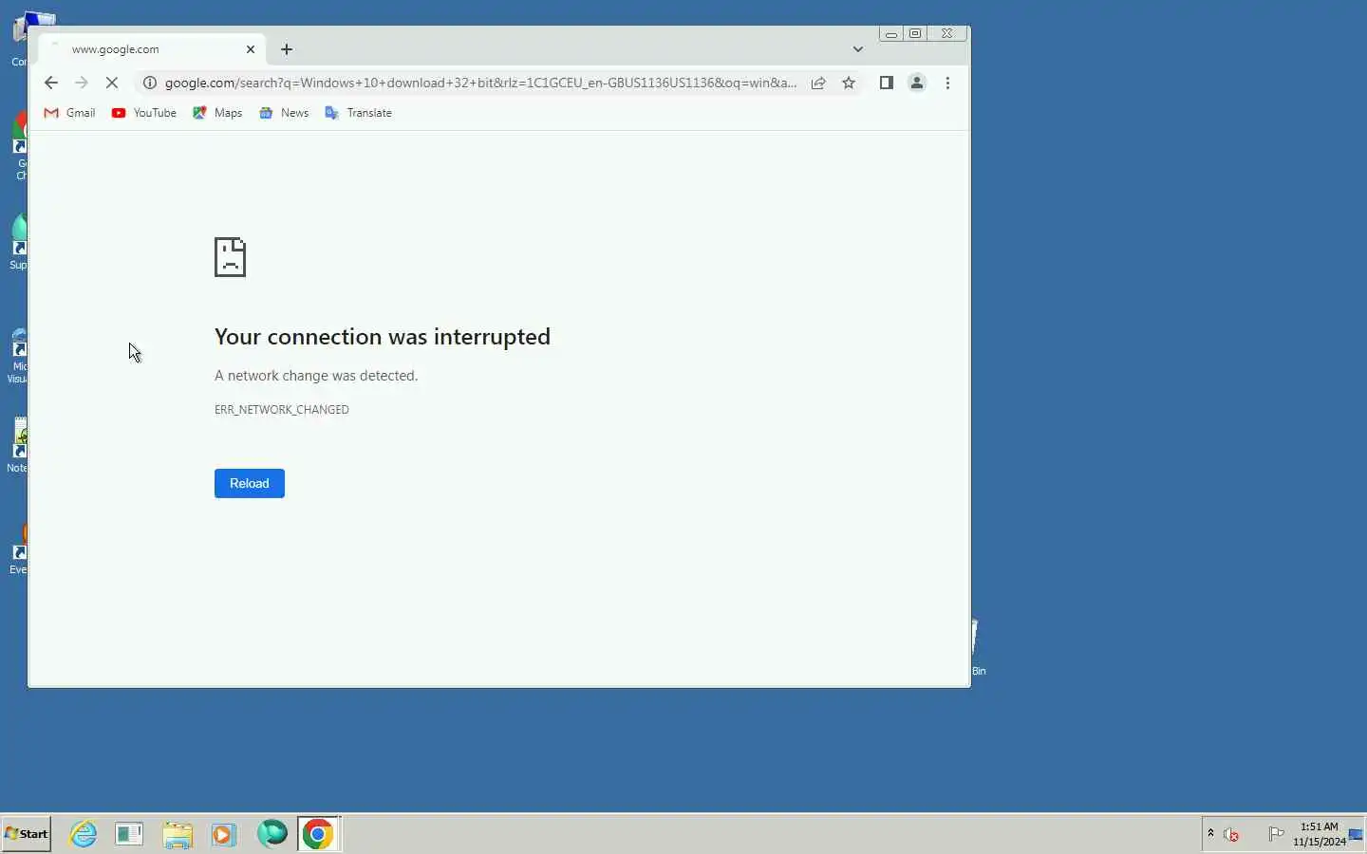The width and height of the screenshot is (1367, 854).
Task: Open the media player taskbar icon
Action: (x=223, y=835)
